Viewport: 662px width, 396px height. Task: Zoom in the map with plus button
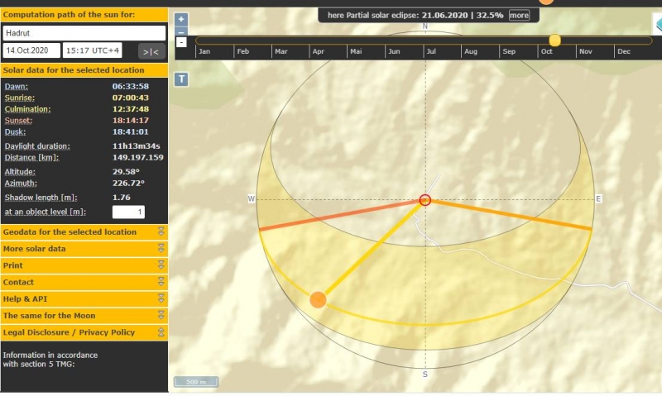coord(182,19)
